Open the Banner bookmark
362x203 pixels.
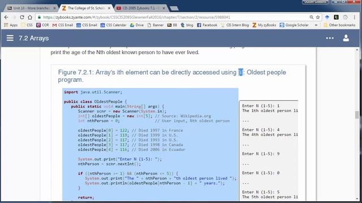156,25
